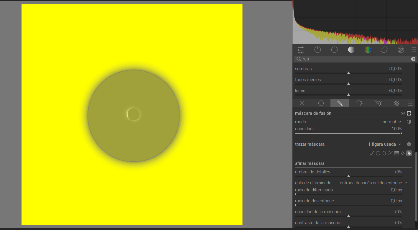Viewport: 418px width, 230px height.
Task: Add an ellipse mask shape
Action: click(384, 153)
